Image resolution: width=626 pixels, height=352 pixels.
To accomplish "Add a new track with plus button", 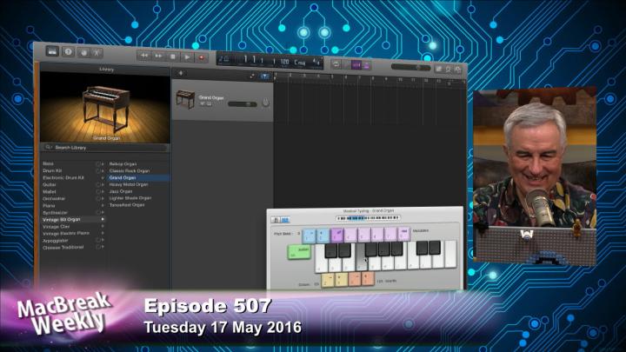I will [181, 73].
